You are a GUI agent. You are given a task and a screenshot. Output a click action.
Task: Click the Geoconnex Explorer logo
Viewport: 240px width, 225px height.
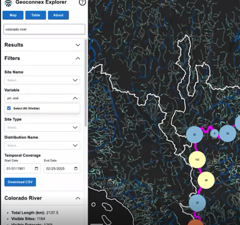pyautogui.click(x=8, y=3)
